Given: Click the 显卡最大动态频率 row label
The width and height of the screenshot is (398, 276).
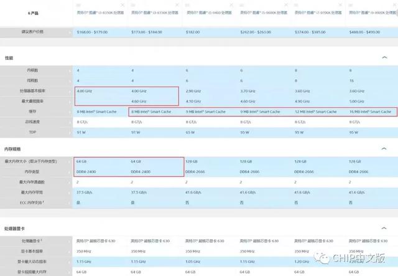Looking at the screenshot, I should [x=32, y=262].
